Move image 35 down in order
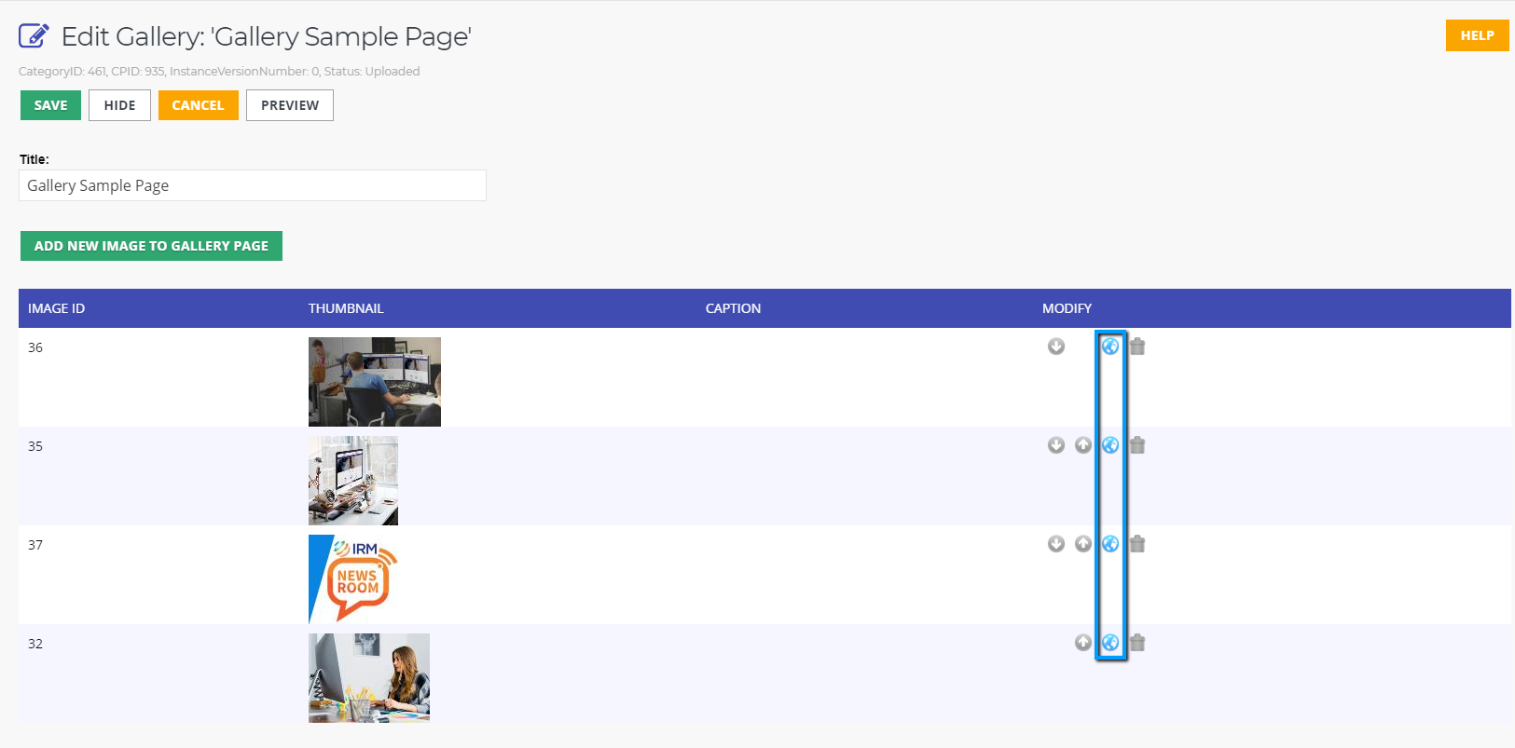This screenshot has height=748, width=1515. coord(1055,445)
